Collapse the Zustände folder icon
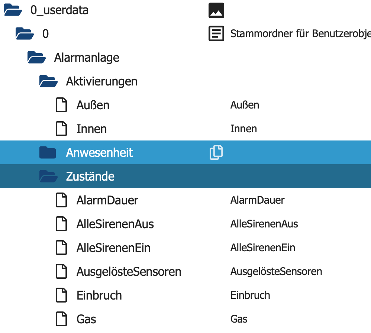 [48, 176]
